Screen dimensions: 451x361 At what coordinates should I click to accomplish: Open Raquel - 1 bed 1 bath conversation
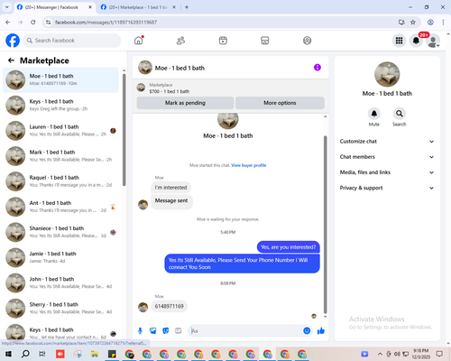coord(60,181)
